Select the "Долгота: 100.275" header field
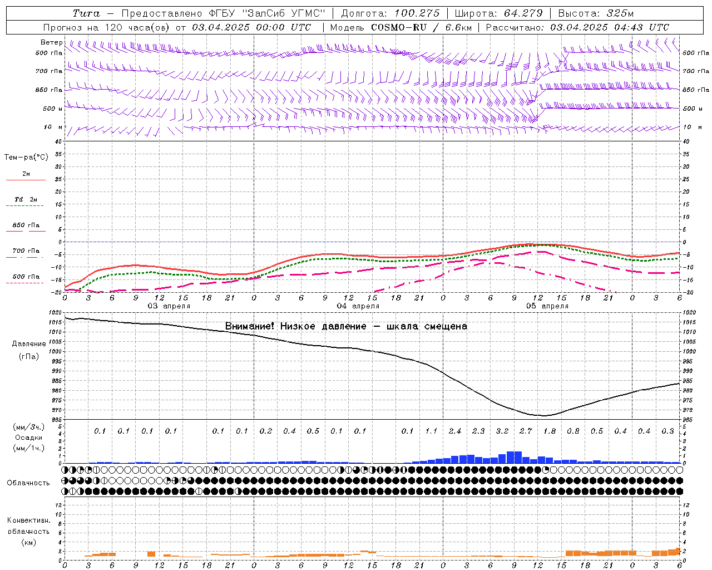 [390, 13]
